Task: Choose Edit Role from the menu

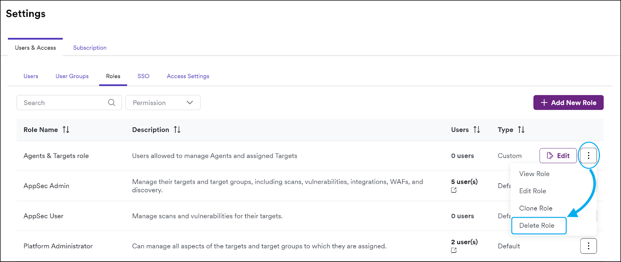Action: point(533,191)
